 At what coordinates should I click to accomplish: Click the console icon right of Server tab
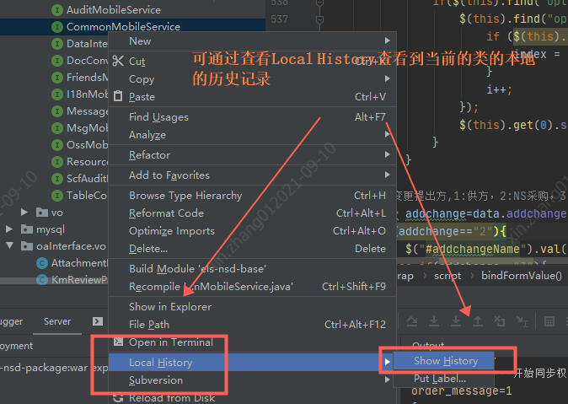(98, 321)
